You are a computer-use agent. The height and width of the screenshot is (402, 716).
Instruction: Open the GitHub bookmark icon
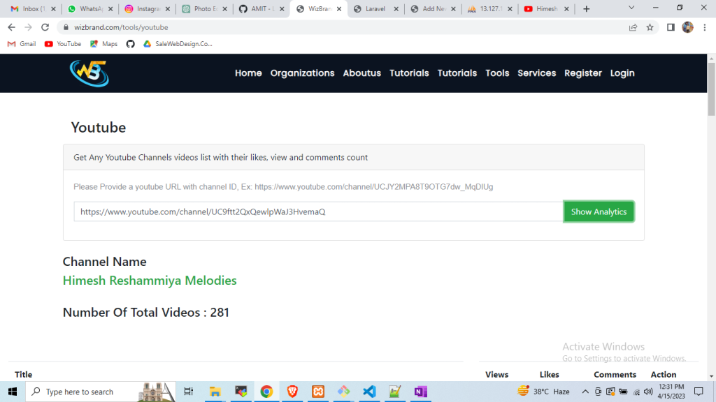click(130, 44)
